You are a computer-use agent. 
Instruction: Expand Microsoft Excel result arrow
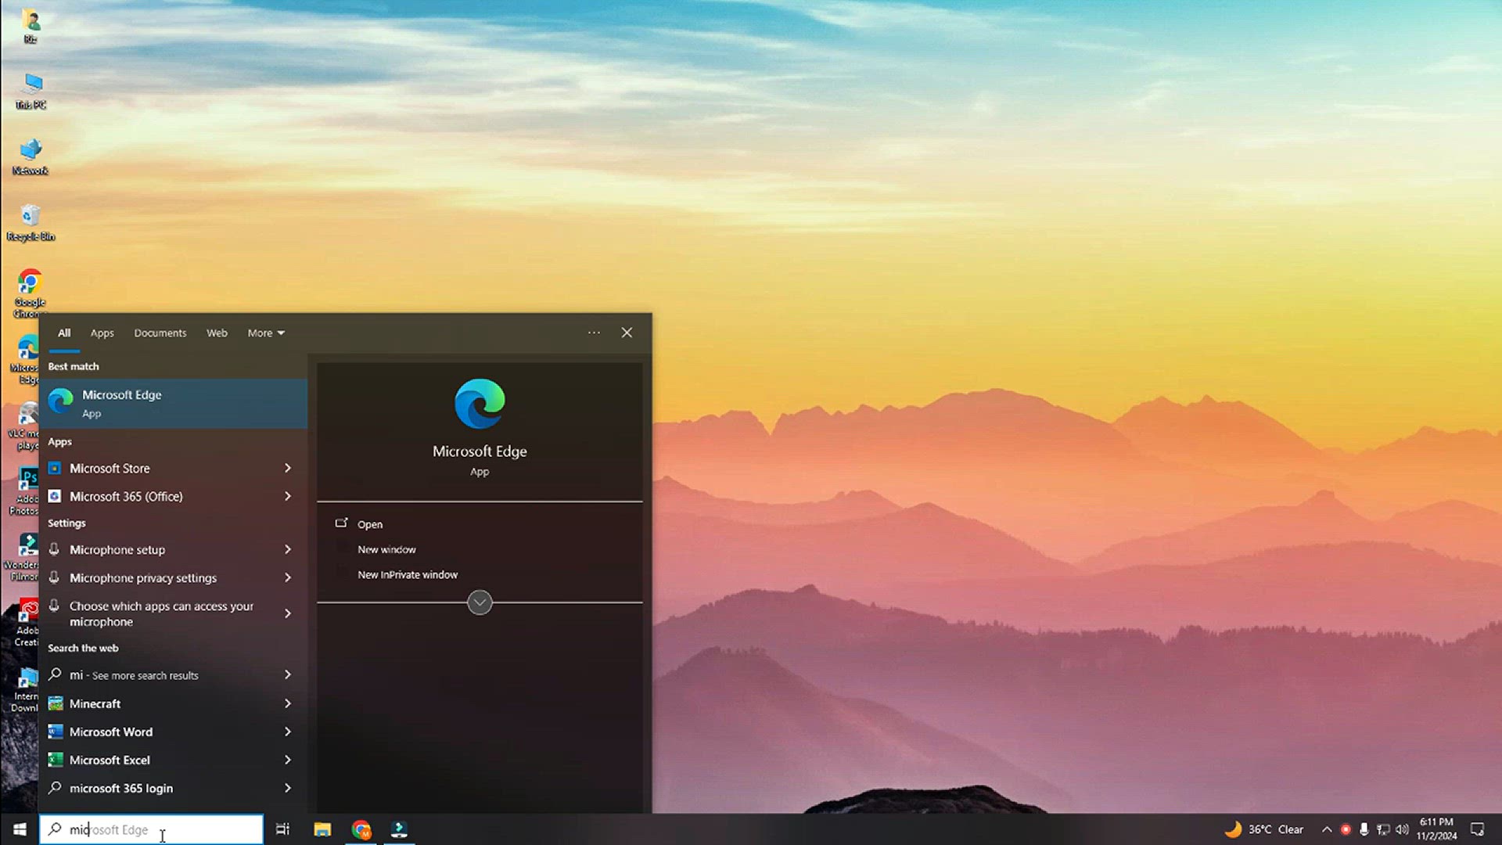point(288,760)
